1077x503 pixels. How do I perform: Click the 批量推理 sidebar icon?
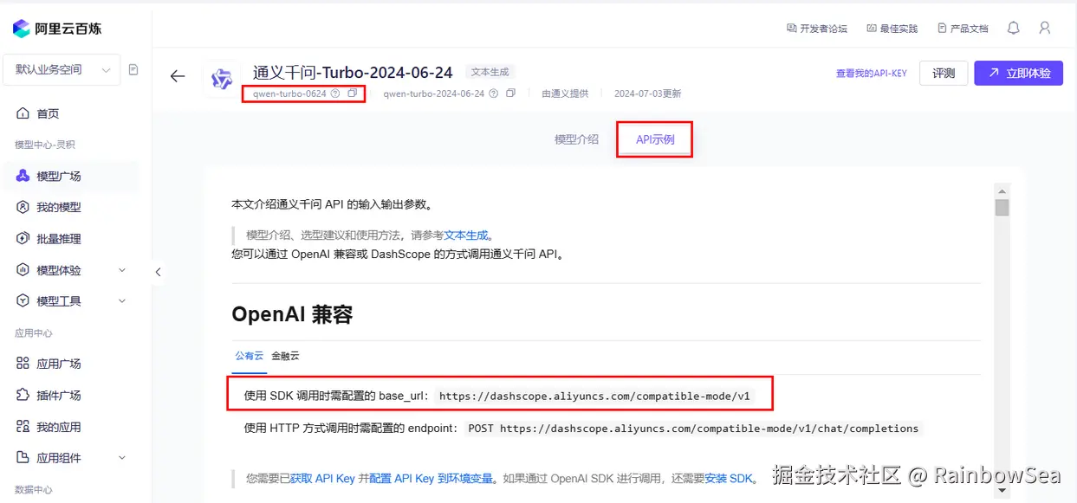point(23,239)
